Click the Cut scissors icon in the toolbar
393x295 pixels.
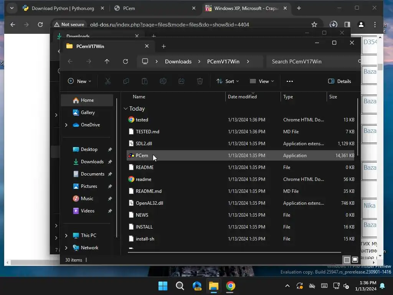tap(107, 81)
